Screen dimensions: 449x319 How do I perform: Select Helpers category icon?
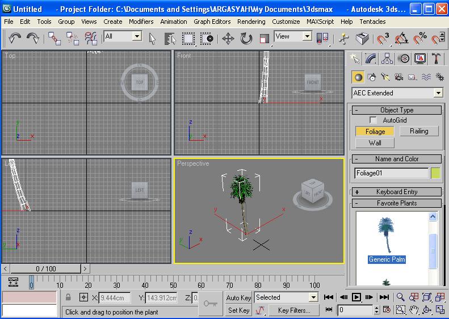412,77
